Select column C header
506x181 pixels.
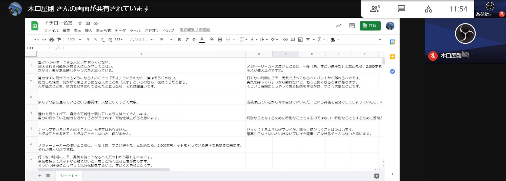click(285, 54)
